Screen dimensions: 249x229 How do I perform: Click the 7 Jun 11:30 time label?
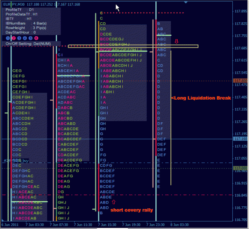pos(83,225)
